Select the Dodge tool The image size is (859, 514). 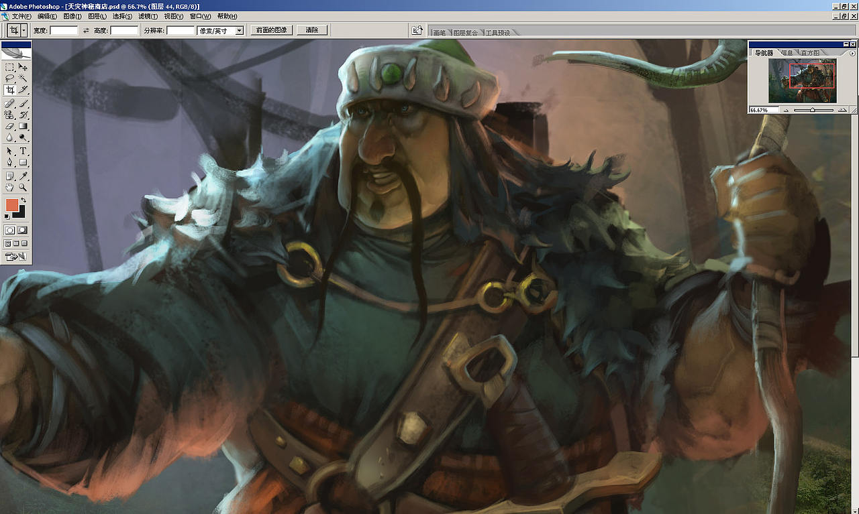(x=23, y=137)
